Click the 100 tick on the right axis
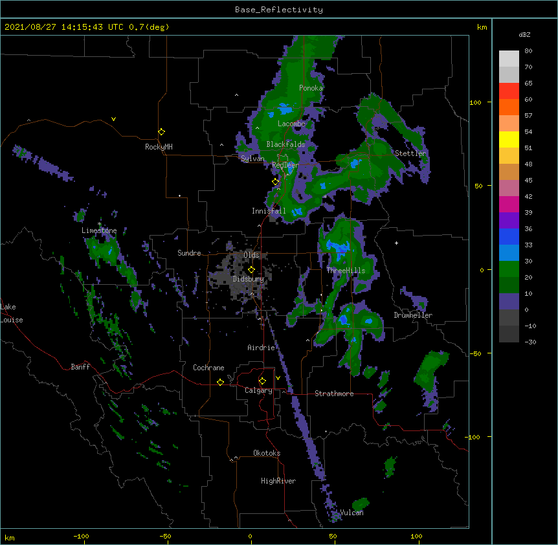 click(475, 102)
